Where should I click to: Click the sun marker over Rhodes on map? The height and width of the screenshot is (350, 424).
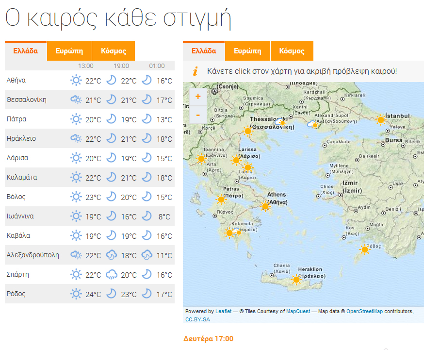click(x=364, y=250)
